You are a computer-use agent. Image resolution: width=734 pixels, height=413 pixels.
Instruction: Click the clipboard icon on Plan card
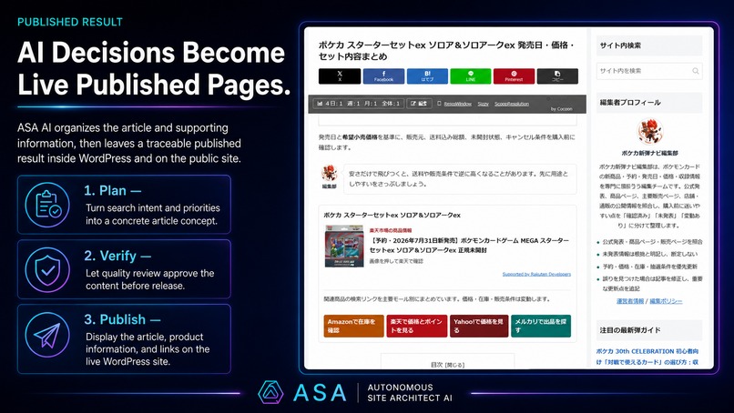click(x=47, y=205)
